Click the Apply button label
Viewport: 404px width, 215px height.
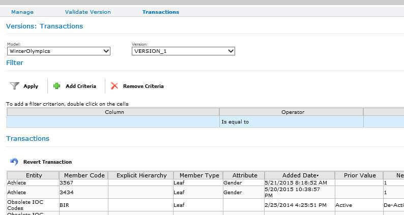31,86
